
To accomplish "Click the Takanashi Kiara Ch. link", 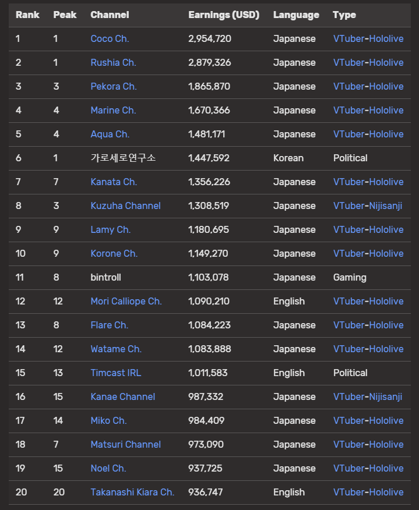I will tap(132, 492).
